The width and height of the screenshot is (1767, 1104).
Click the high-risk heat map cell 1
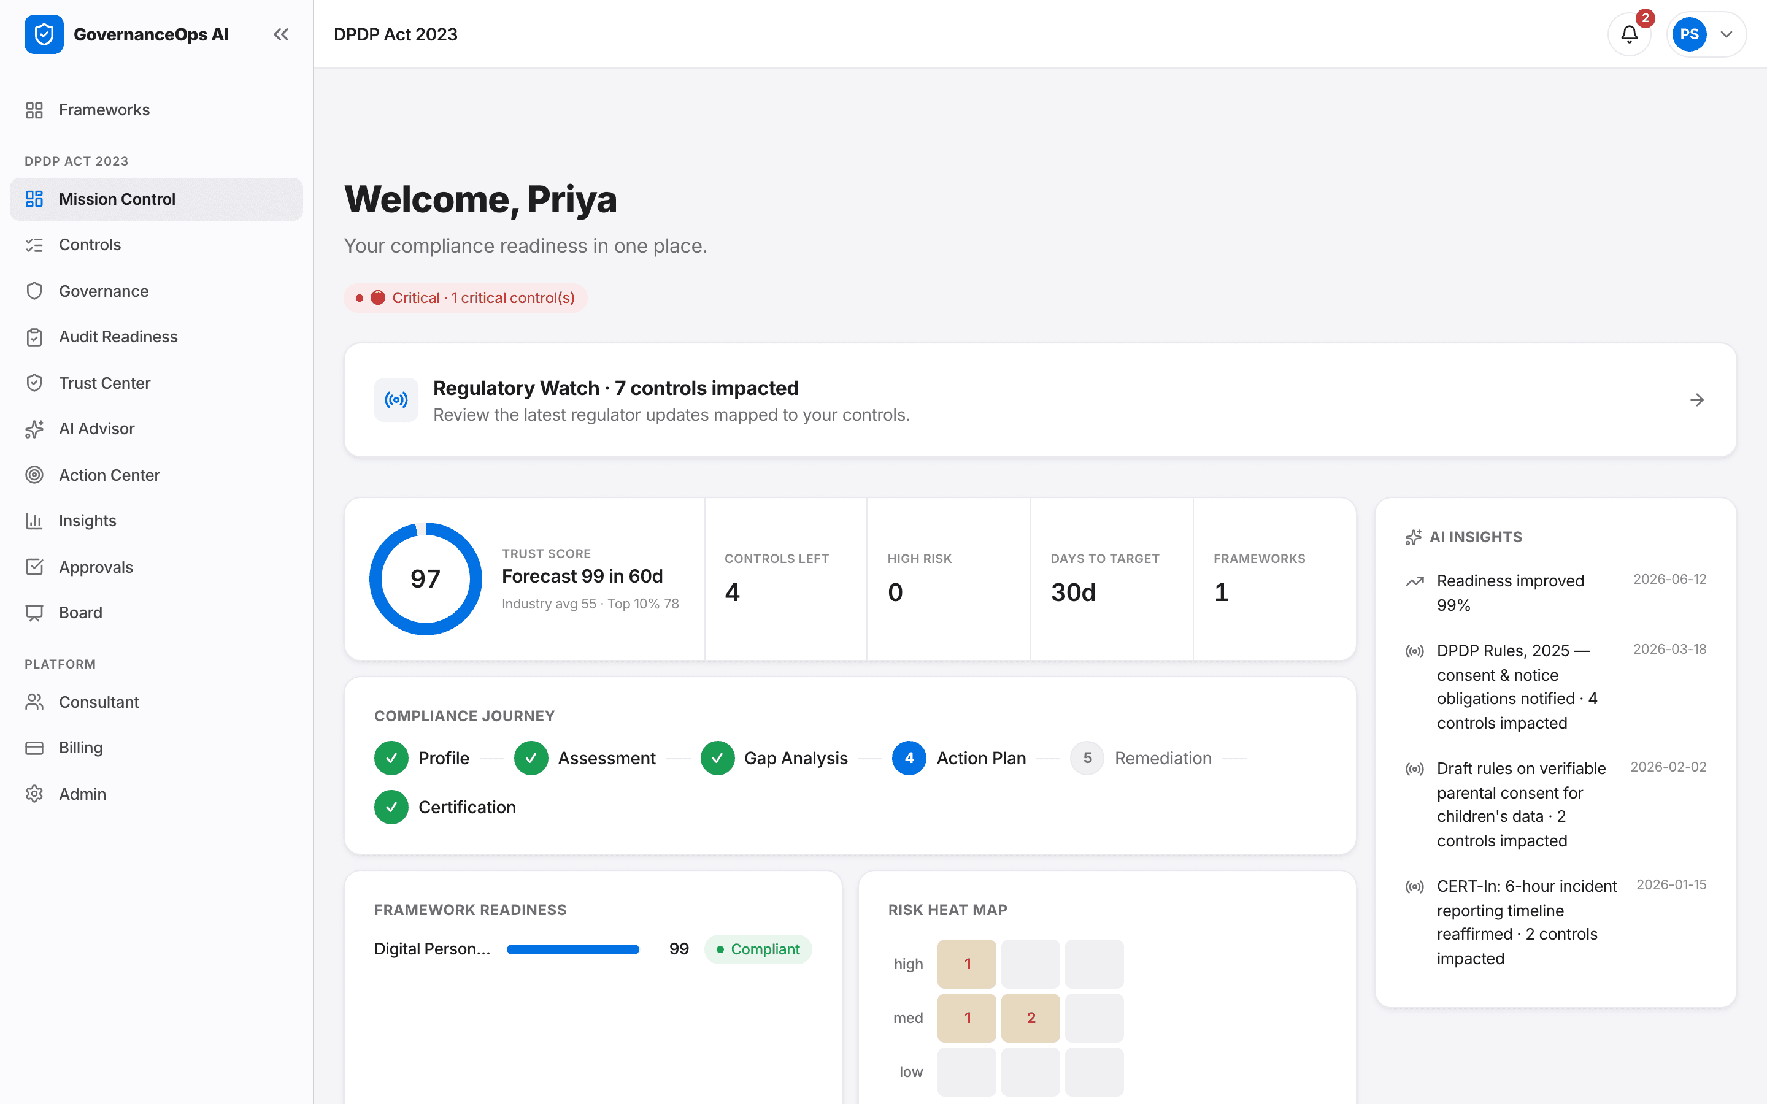click(967, 964)
